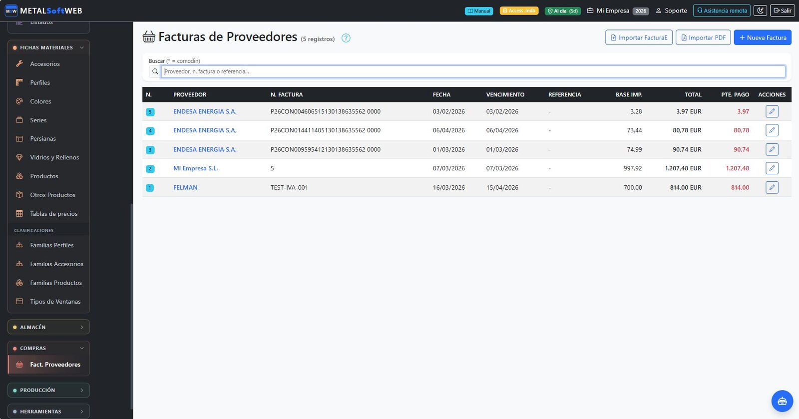Expand the PRODUCCIÓN section
Viewport: 799px width, 419px height.
(49, 390)
